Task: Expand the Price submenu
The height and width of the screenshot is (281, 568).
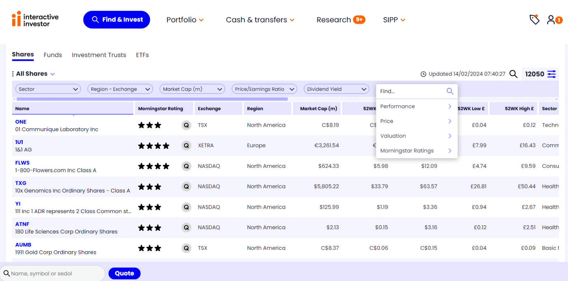Action: pos(416,121)
